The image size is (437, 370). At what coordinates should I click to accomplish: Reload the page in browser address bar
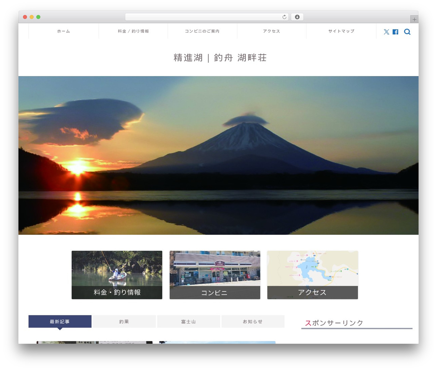pos(284,17)
